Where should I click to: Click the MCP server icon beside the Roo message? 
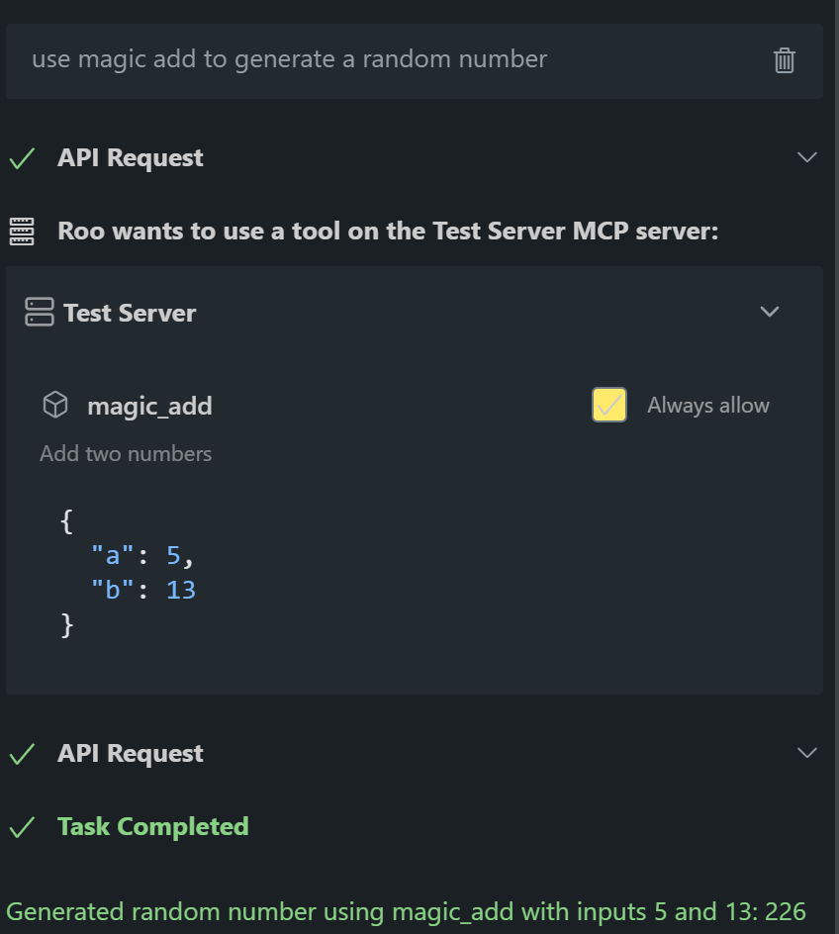(x=22, y=232)
